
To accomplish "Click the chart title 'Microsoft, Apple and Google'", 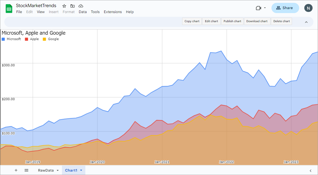I will [x=34, y=33].
